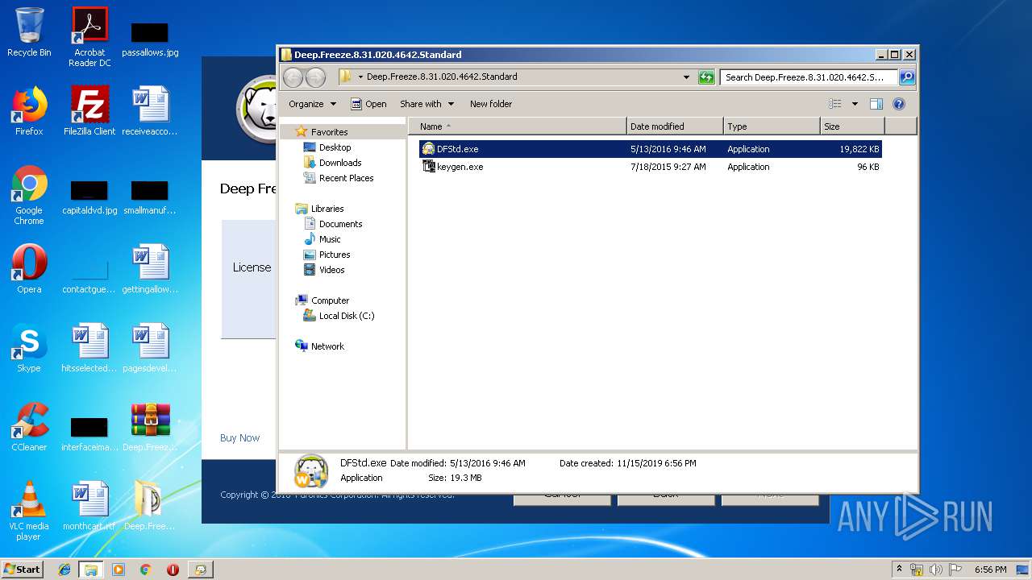Open the hitsselected Word document icon
1032x580 pixels.
click(89, 348)
